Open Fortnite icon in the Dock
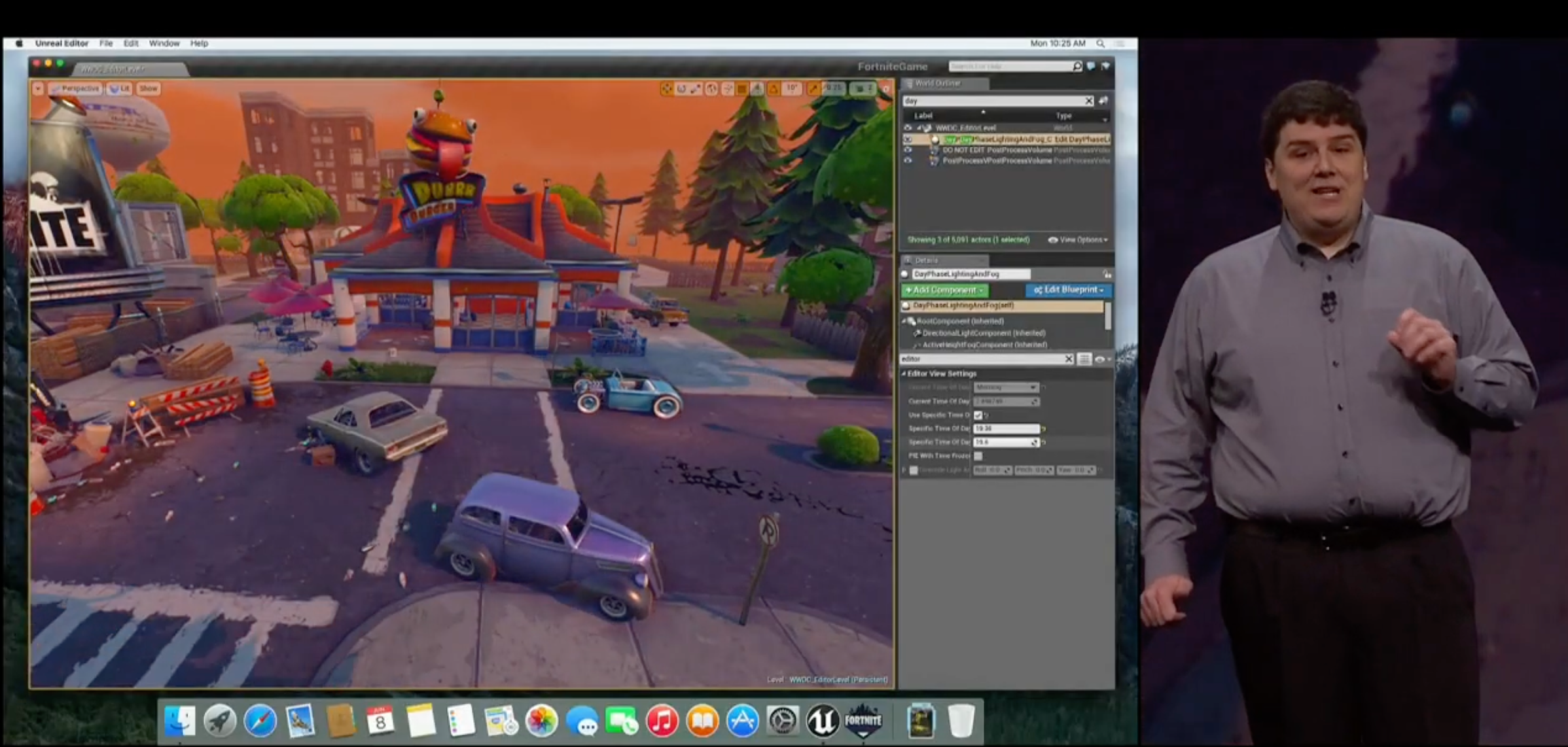This screenshot has height=747, width=1568. 863,721
